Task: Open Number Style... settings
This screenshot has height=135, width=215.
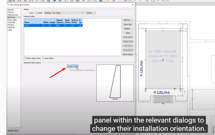Action: (x=13, y=131)
